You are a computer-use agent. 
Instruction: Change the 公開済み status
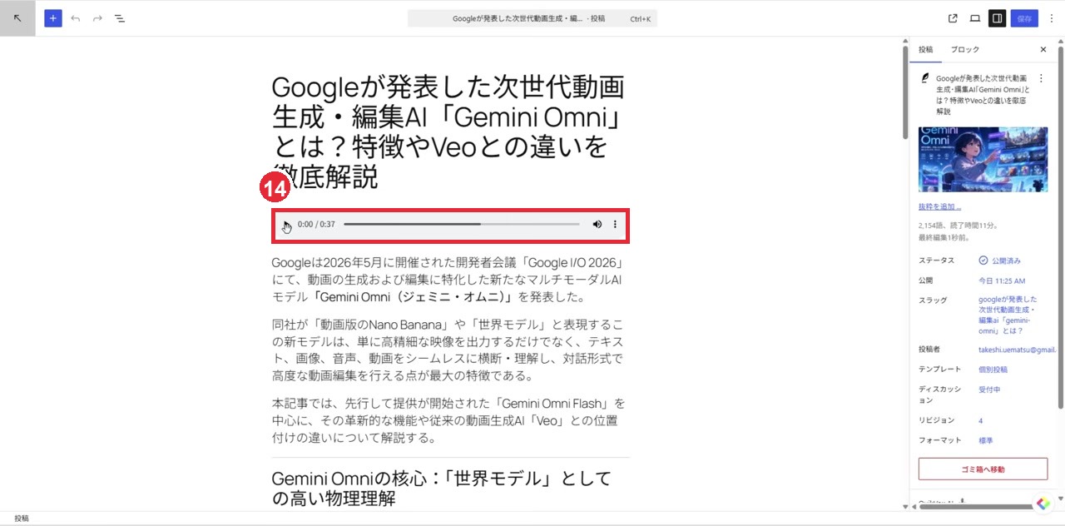(999, 261)
